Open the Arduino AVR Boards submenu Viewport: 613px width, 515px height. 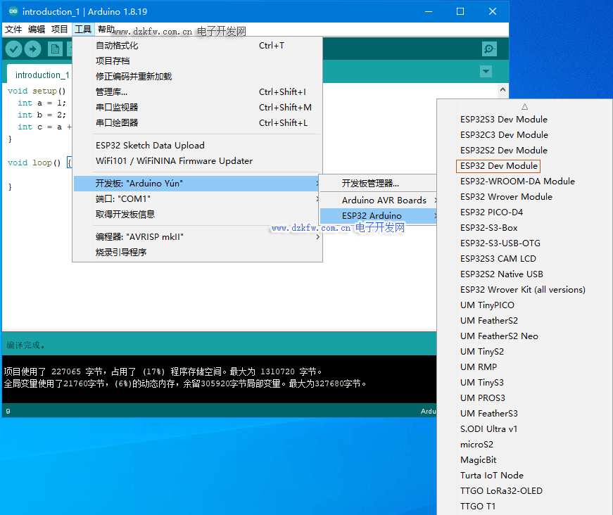(x=384, y=200)
